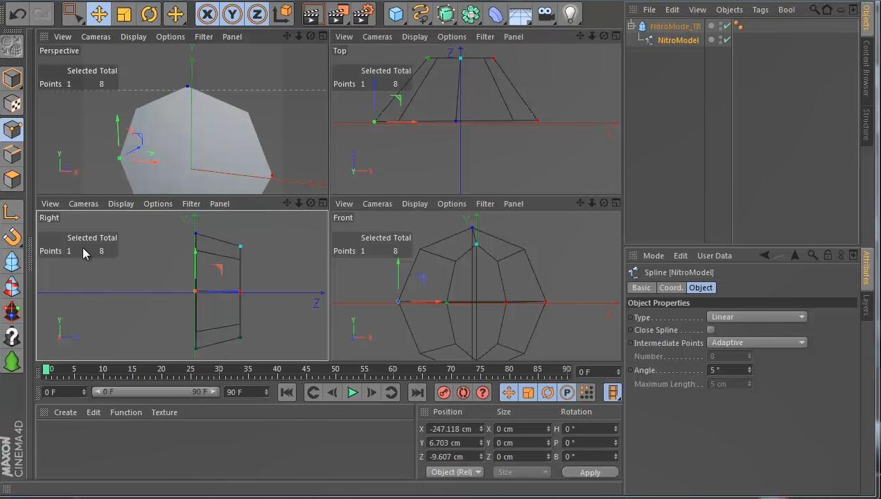Image resolution: width=881 pixels, height=499 pixels.
Task: Select the Live Selection tool
Action: 73,13
